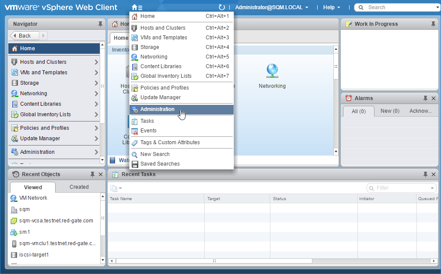Open the Administrator@SQM.LOCAL user dropdown
Viewport: 441px width, 274px height.
[x=272, y=7]
